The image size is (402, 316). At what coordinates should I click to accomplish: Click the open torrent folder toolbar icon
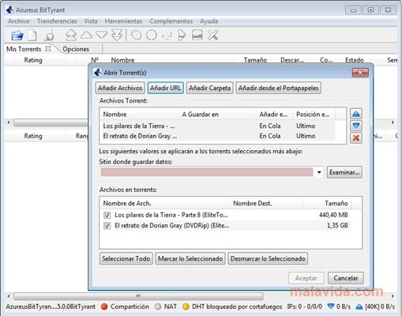pos(17,35)
